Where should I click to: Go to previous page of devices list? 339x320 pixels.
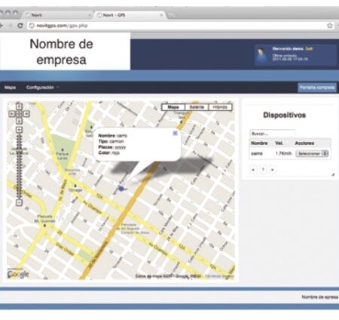(x=253, y=170)
